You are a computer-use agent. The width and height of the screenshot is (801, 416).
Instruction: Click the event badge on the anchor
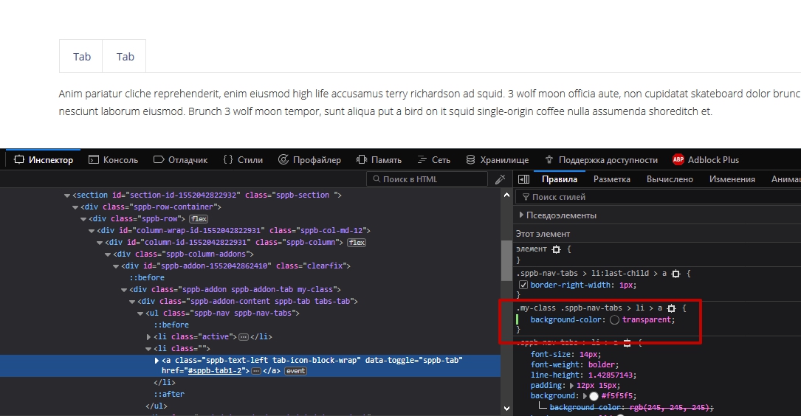[x=296, y=371]
